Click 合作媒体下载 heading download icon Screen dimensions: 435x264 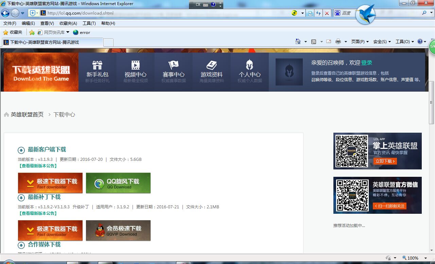[21, 245]
